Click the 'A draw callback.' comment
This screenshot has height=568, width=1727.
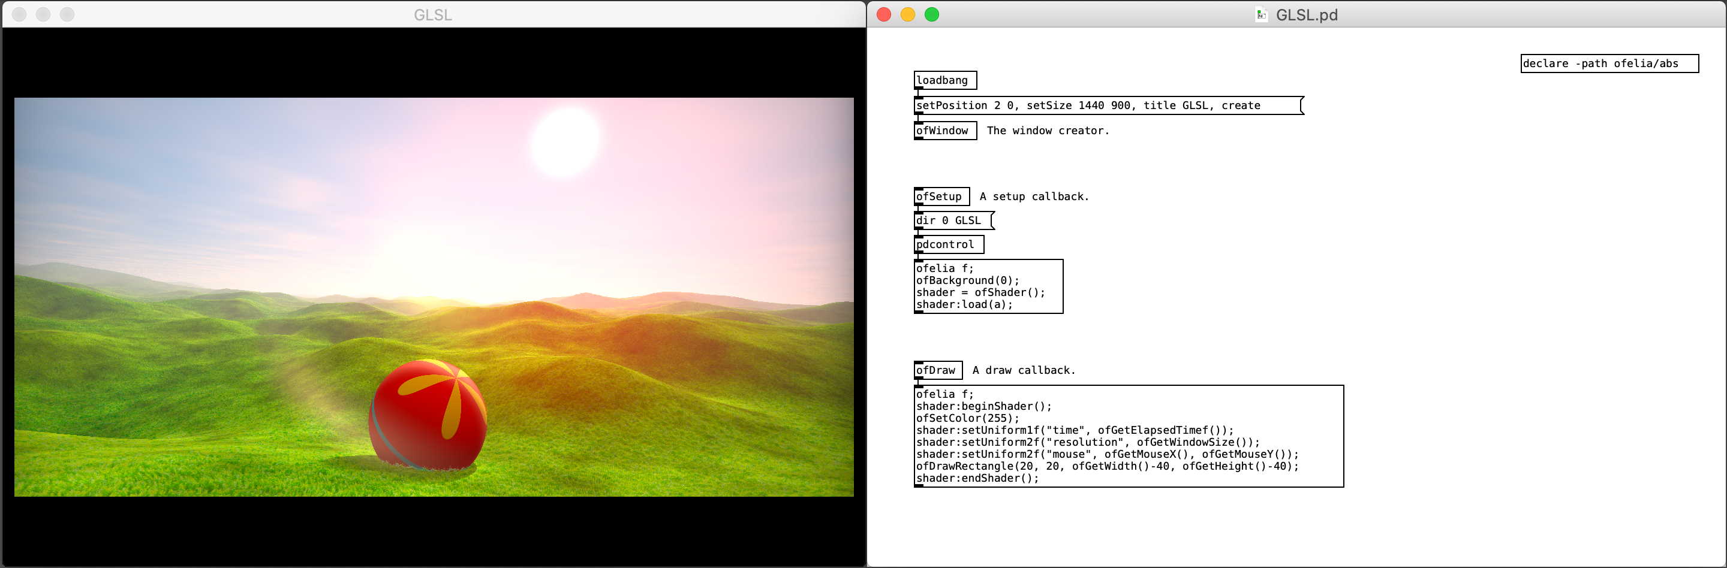tap(1024, 370)
